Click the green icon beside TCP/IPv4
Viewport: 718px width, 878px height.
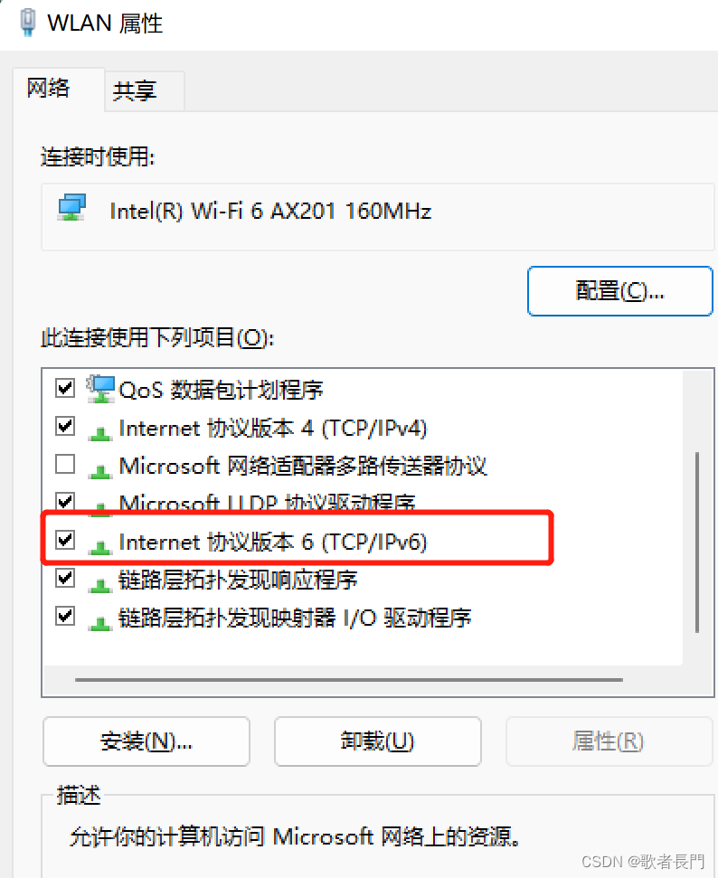[x=100, y=433]
